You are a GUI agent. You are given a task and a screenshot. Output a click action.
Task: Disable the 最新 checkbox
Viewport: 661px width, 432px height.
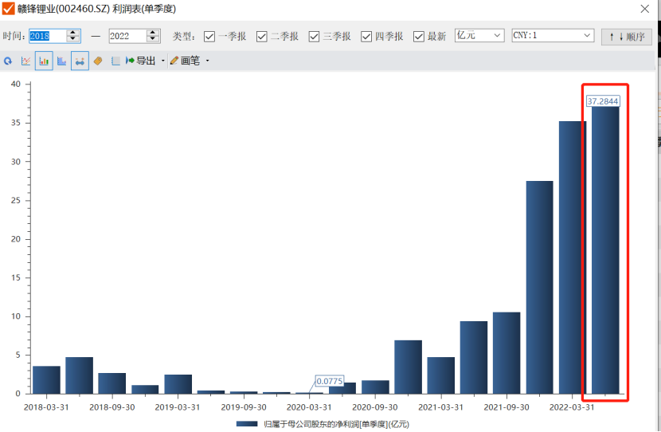click(x=419, y=36)
